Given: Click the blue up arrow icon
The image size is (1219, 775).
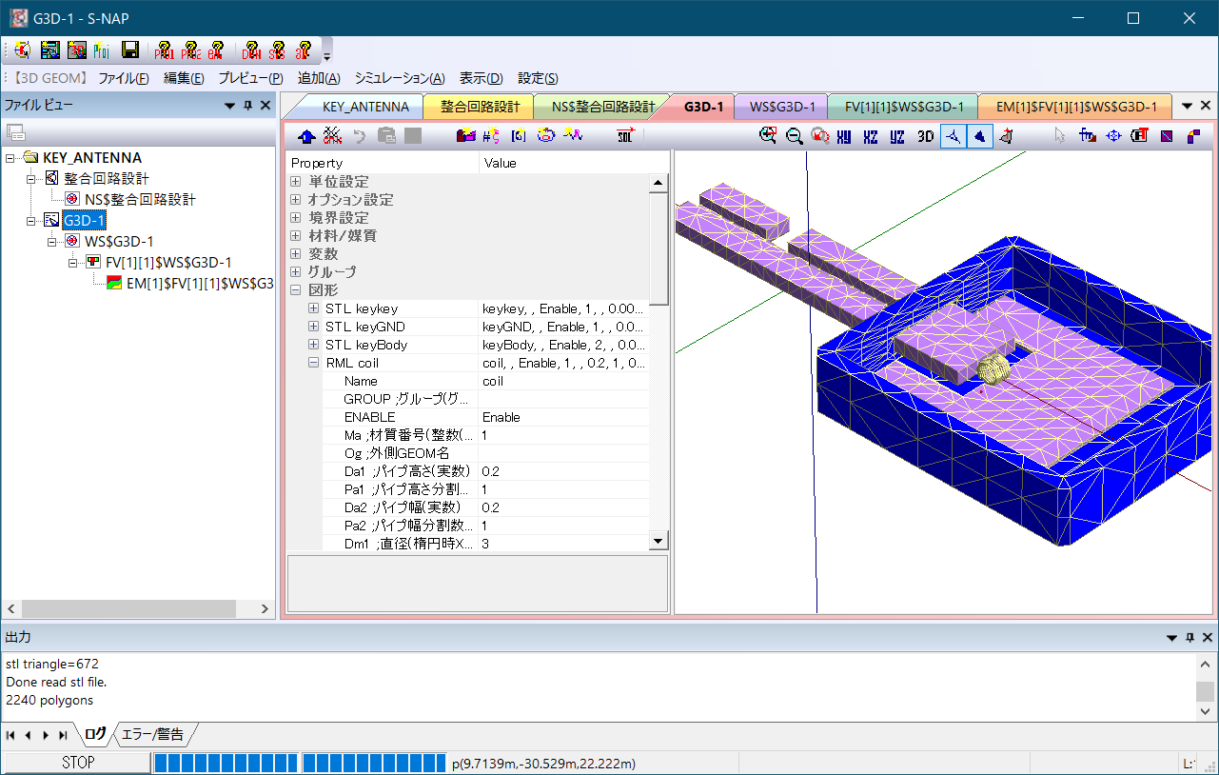Looking at the screenshot, I should (x=306, y=136).
